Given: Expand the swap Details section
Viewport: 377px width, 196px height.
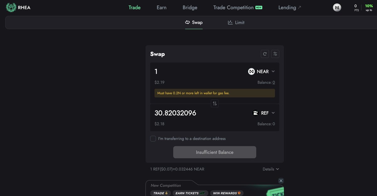Looking at the screenshot, I should tap(271, 169).
